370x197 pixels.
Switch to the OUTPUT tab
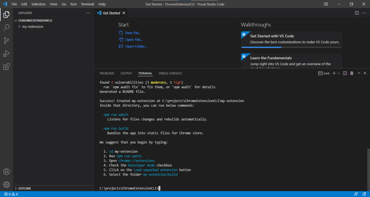pos(126,73)
